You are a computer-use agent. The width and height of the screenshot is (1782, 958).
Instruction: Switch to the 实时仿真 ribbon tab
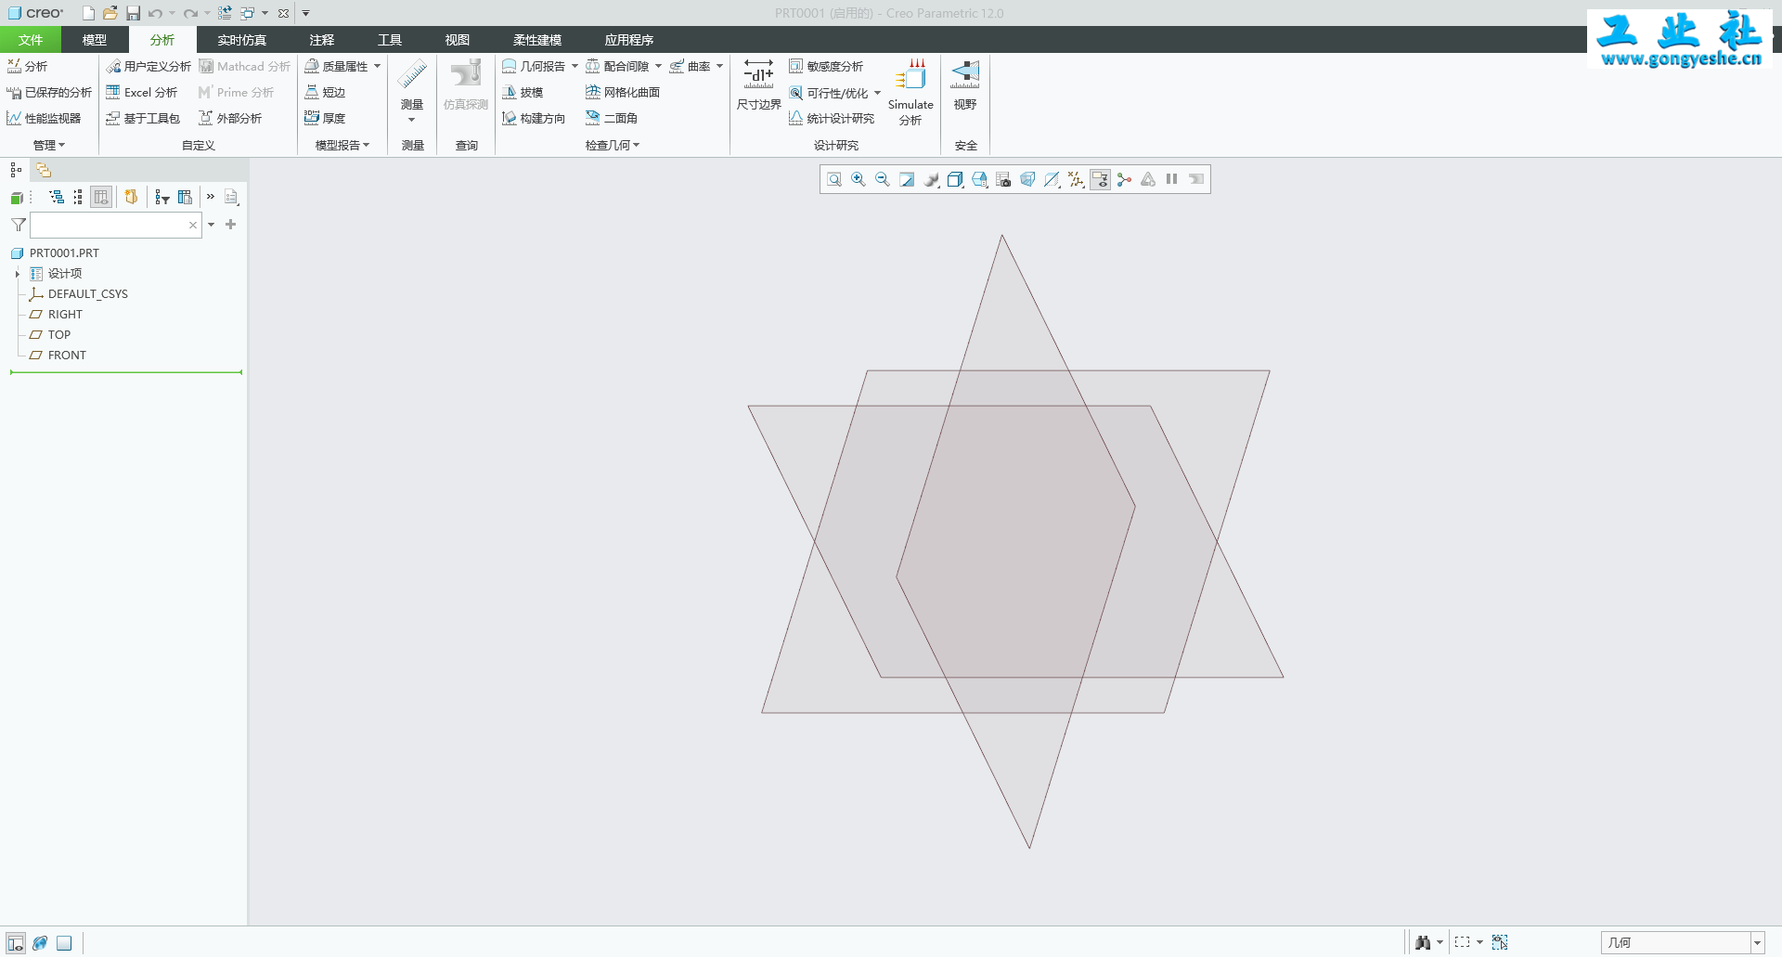point(242,40)
